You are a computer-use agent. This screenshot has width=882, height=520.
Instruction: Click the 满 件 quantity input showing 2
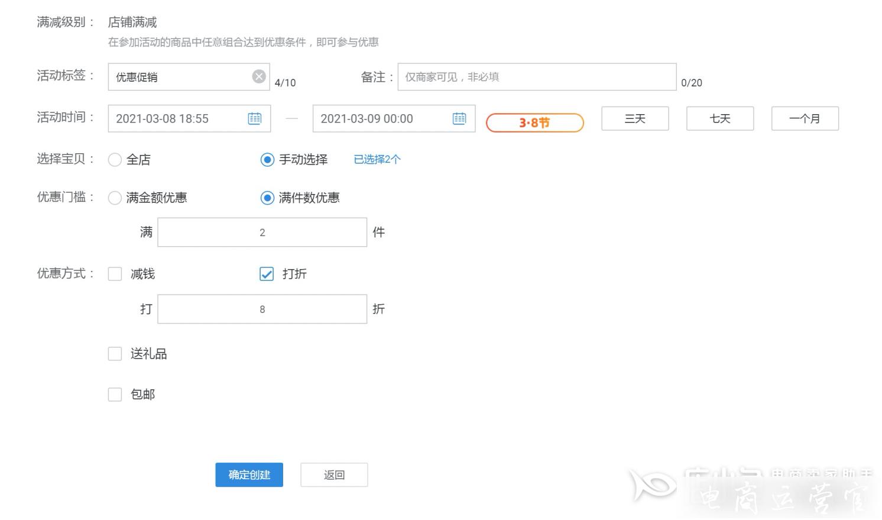(262, 232)
